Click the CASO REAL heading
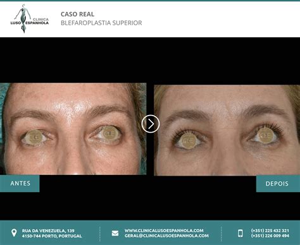300x245 pixels. pyautogui.click(x=77, y=15)
